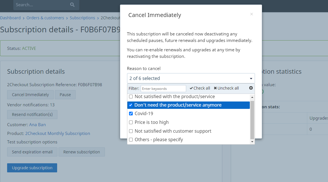Viewport: 328px width, 182px height.
Task: Click the reasons list scrollbar thumb
Action: click(x=252, y=120)
